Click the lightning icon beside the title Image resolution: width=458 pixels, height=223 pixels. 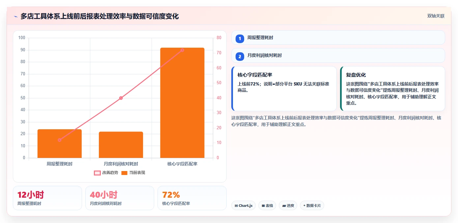(15, 16)
